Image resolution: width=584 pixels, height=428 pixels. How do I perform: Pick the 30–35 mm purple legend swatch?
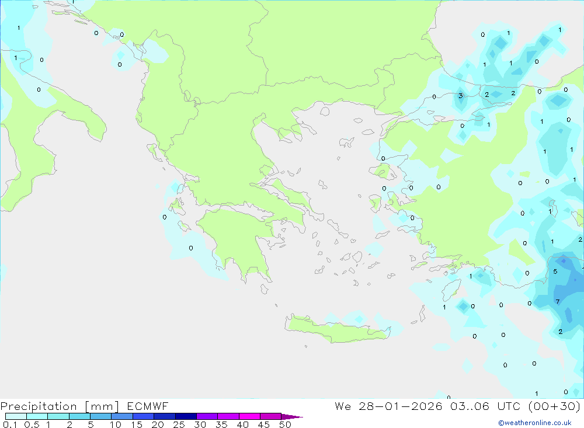point(207,416)
